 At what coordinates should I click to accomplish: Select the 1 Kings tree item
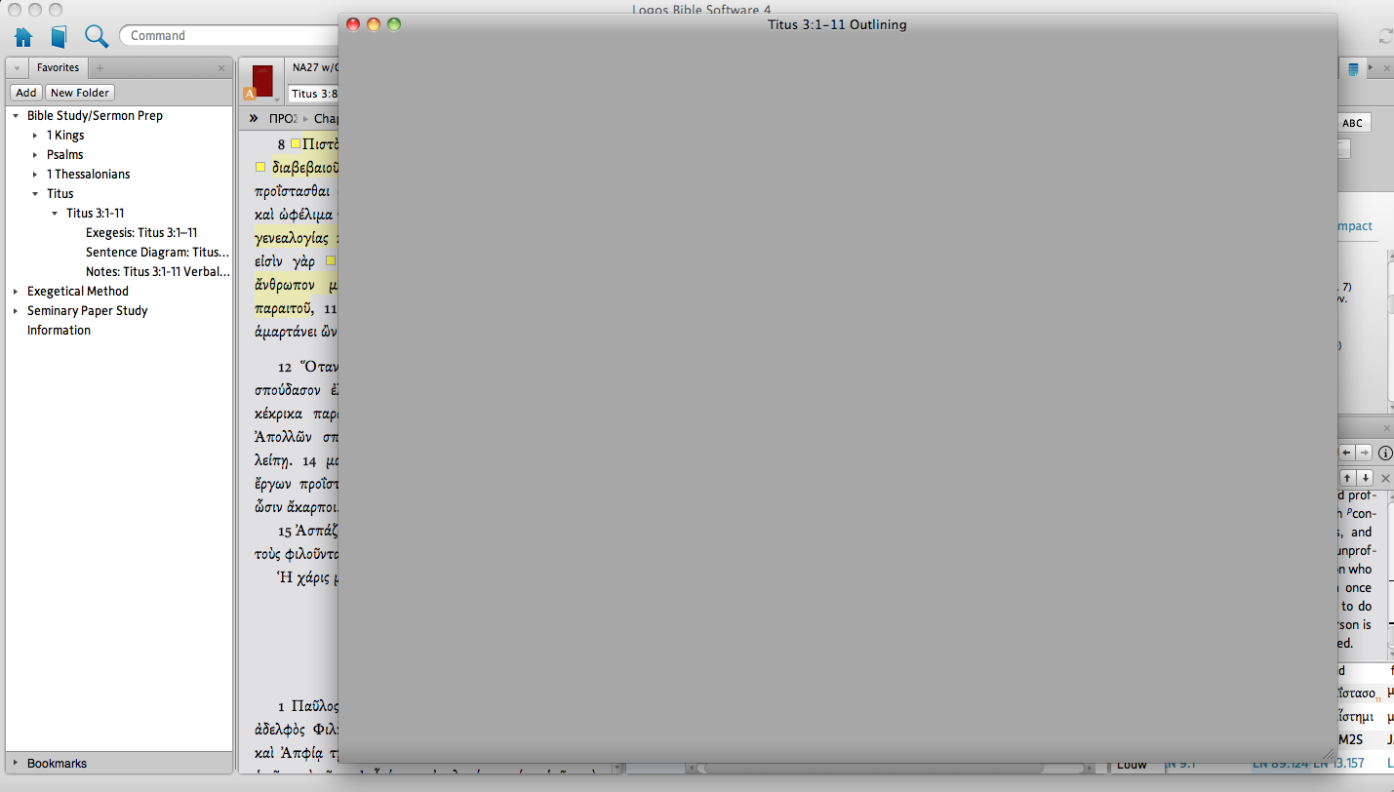click(x=65, y=135)
